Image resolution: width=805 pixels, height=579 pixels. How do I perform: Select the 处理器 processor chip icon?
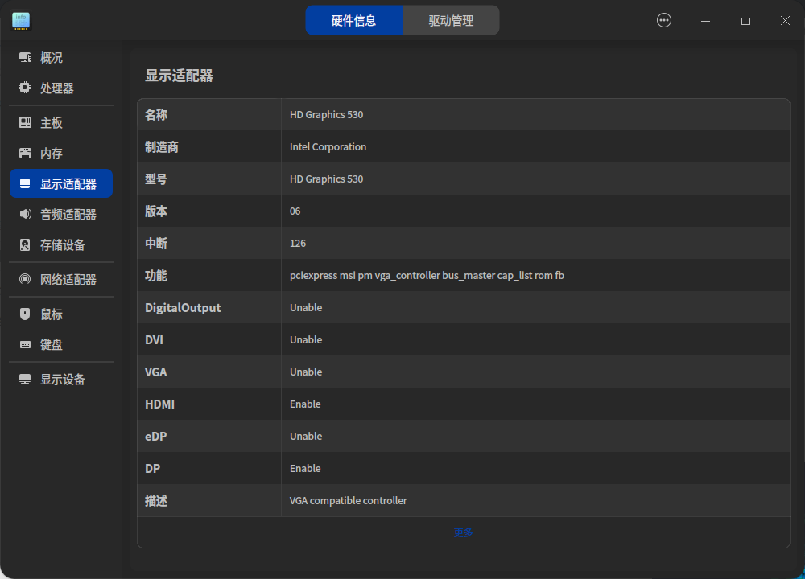[25, 88]
